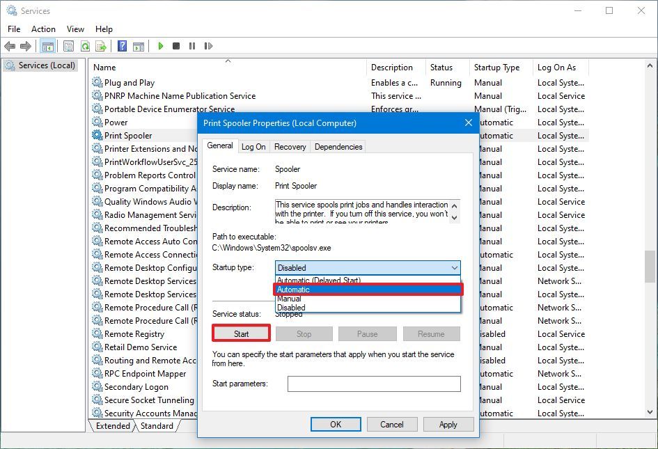The width and height of the screenshot is (658, 449).
Task: Apply the changed startup settings
Action: coord(448,424)
